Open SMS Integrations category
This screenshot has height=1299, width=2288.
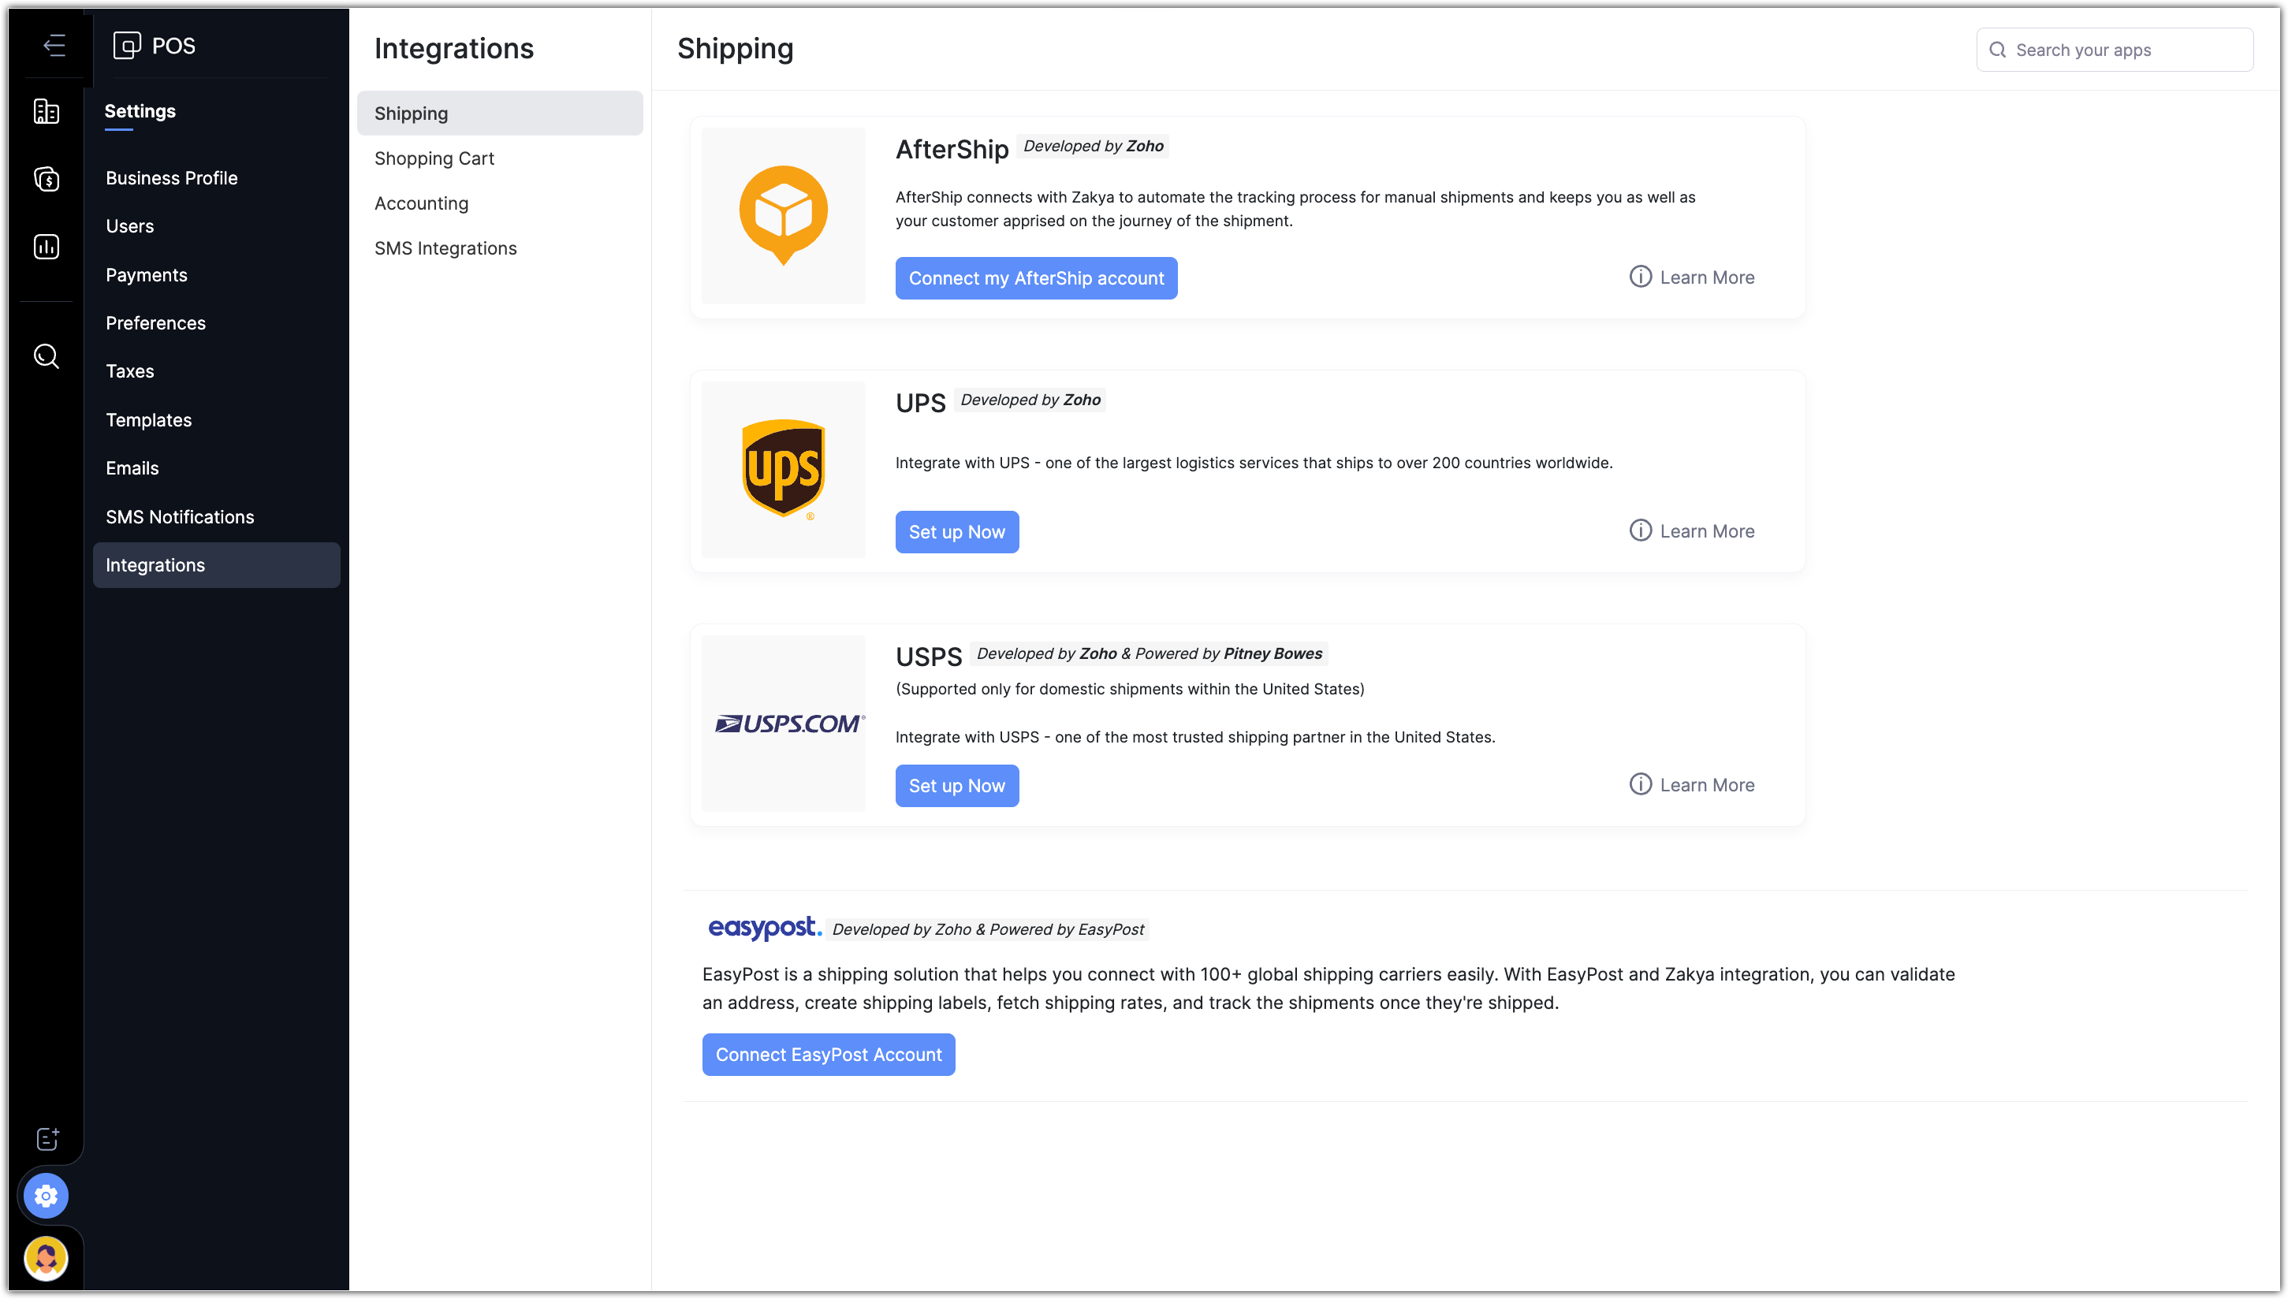[x=445, y=249]
